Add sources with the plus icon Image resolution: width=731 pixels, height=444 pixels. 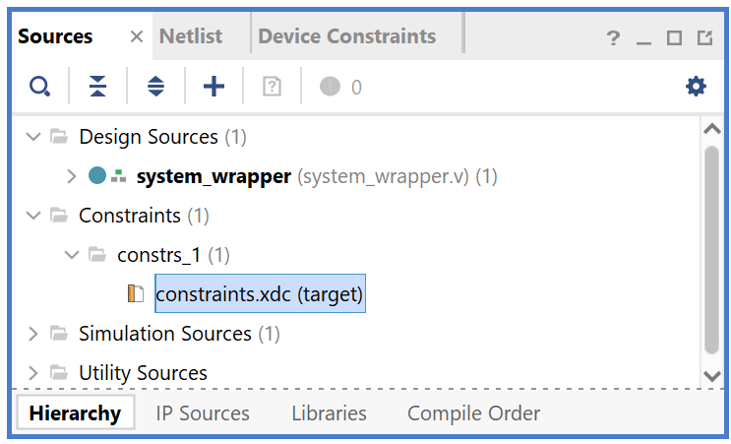pyautogui.click(x=213, y=87)
